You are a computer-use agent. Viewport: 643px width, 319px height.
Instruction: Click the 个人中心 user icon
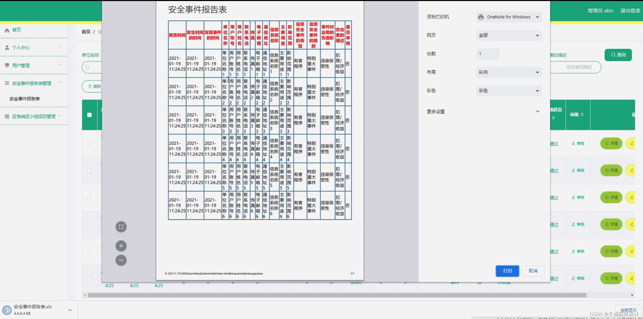tap(7, 48)
